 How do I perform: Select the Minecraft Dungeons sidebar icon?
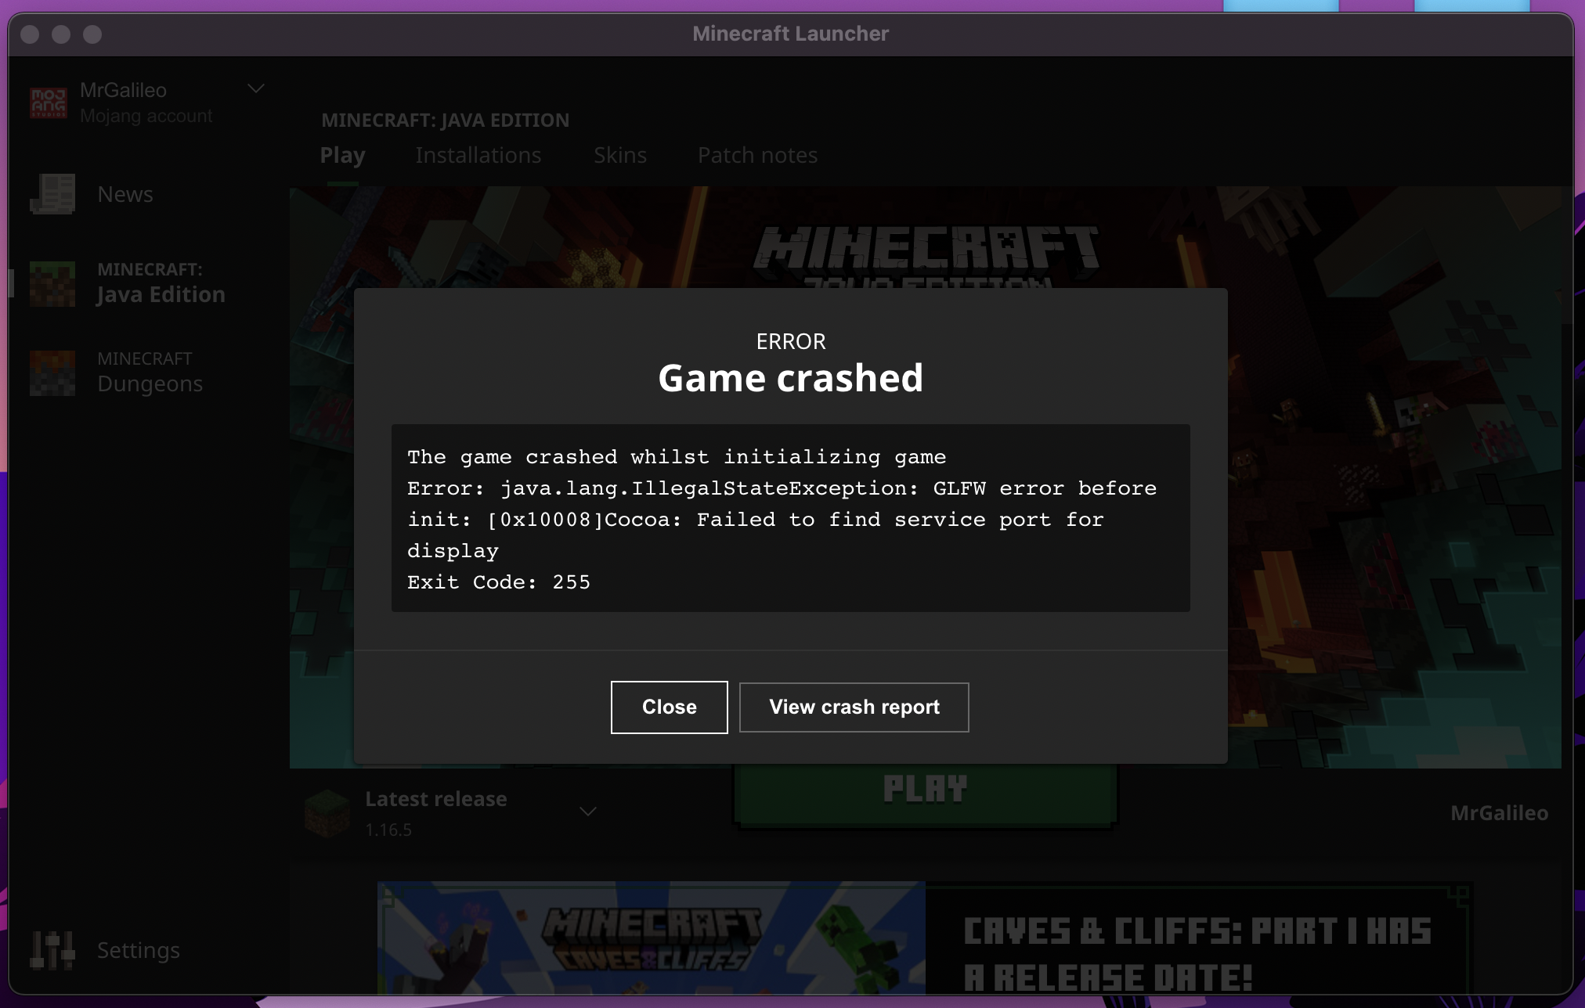52,373
